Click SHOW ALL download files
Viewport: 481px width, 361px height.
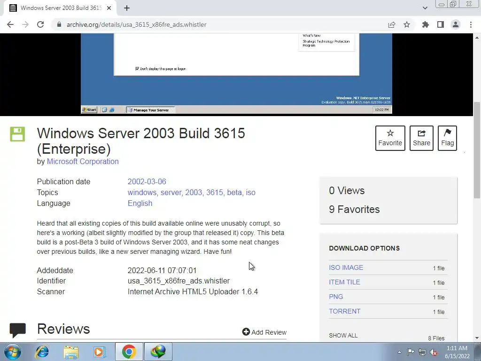click(343, 336)
